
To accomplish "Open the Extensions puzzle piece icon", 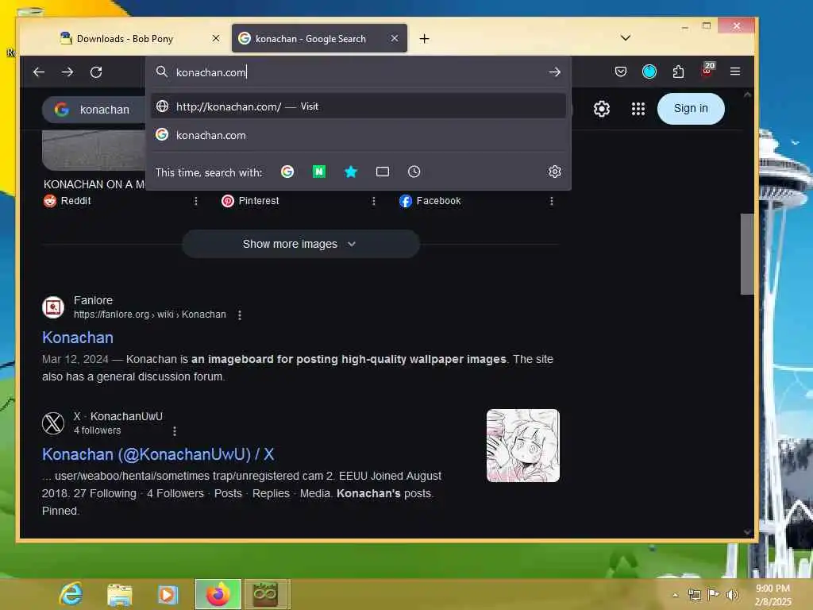I will (678, 71).
